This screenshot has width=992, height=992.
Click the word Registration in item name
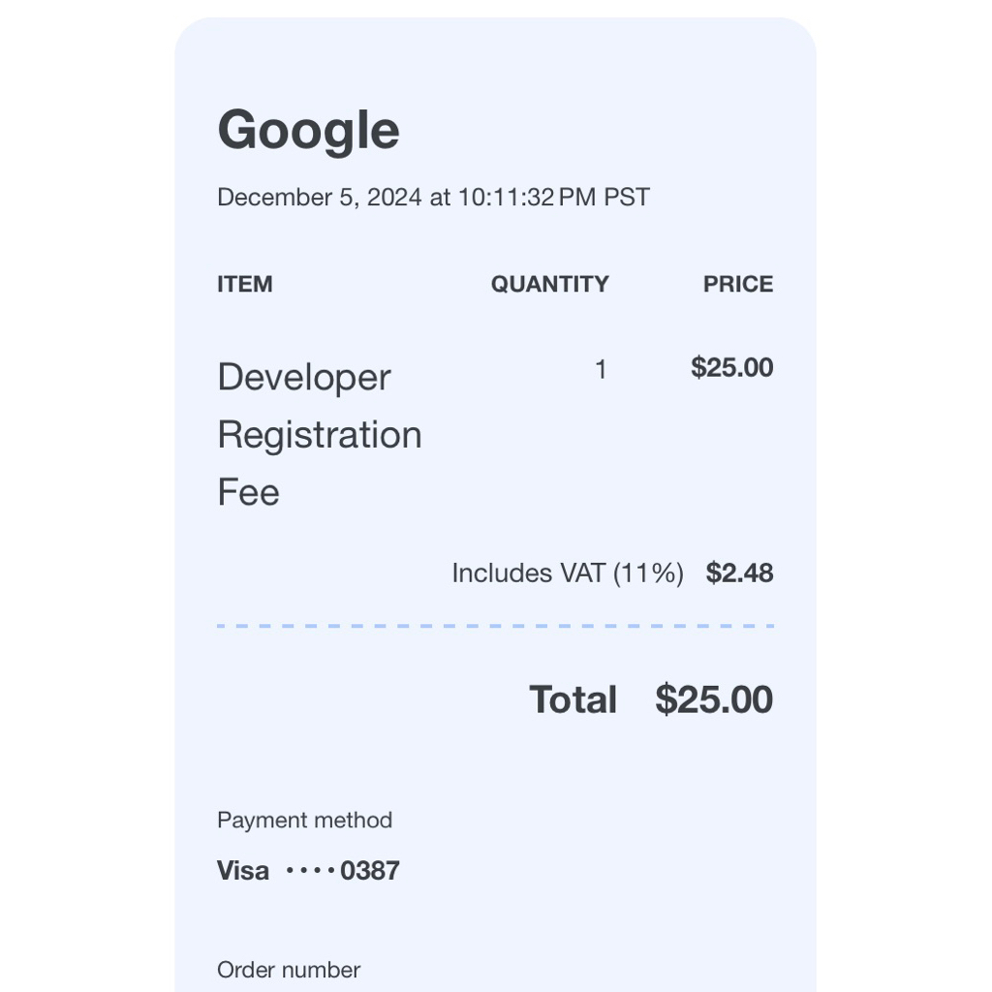(x=319, y=435)
